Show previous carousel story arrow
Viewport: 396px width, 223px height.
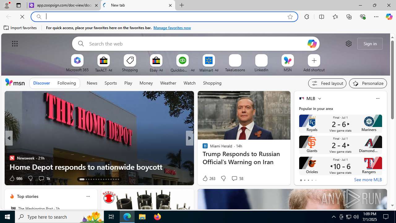click(9, 138)
